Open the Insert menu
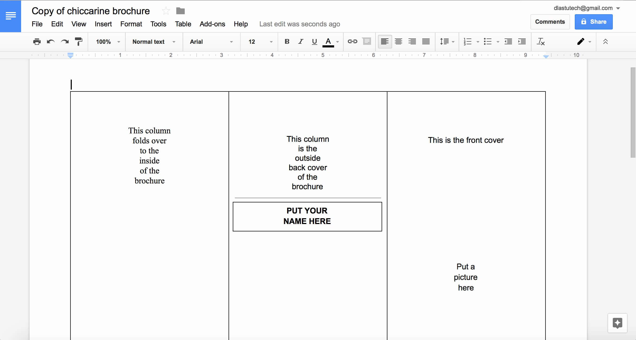Viewport: 636px width, 340px height. [x=103, y=24]
